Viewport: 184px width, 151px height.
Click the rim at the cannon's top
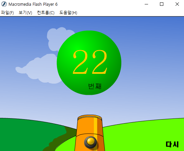point(90,117)
